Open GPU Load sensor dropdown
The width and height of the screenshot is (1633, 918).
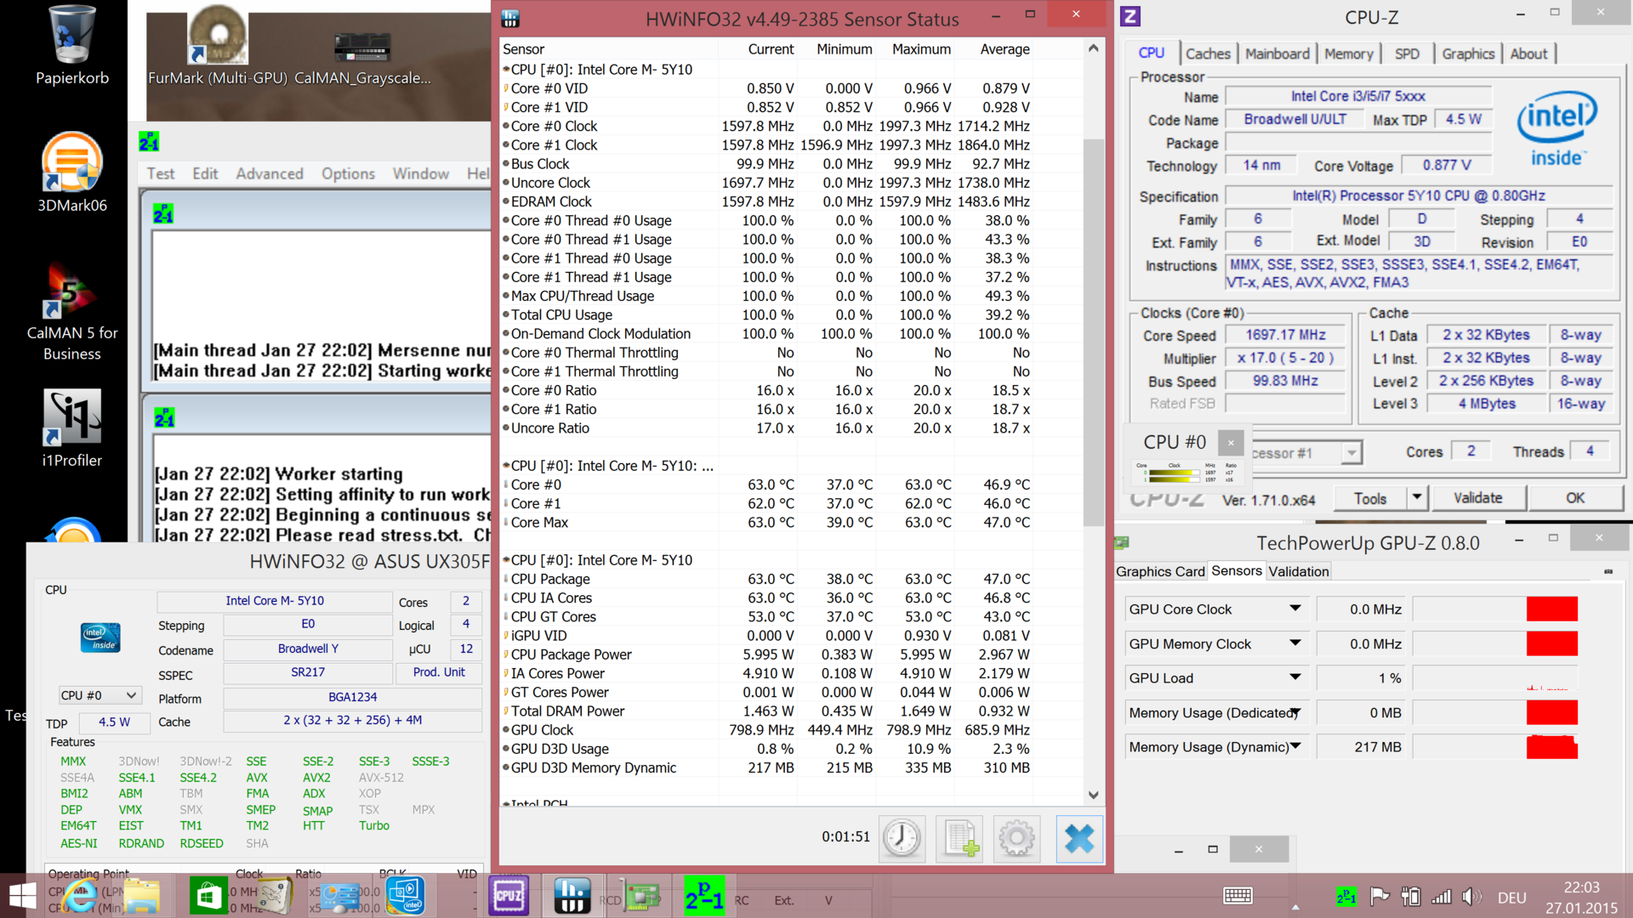(1294, 677)
